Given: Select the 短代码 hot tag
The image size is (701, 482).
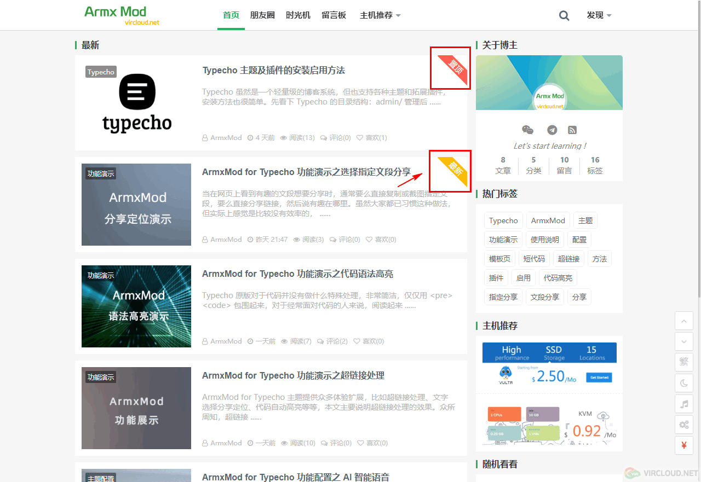Looking at the screenshot, I should click(534, 259).
